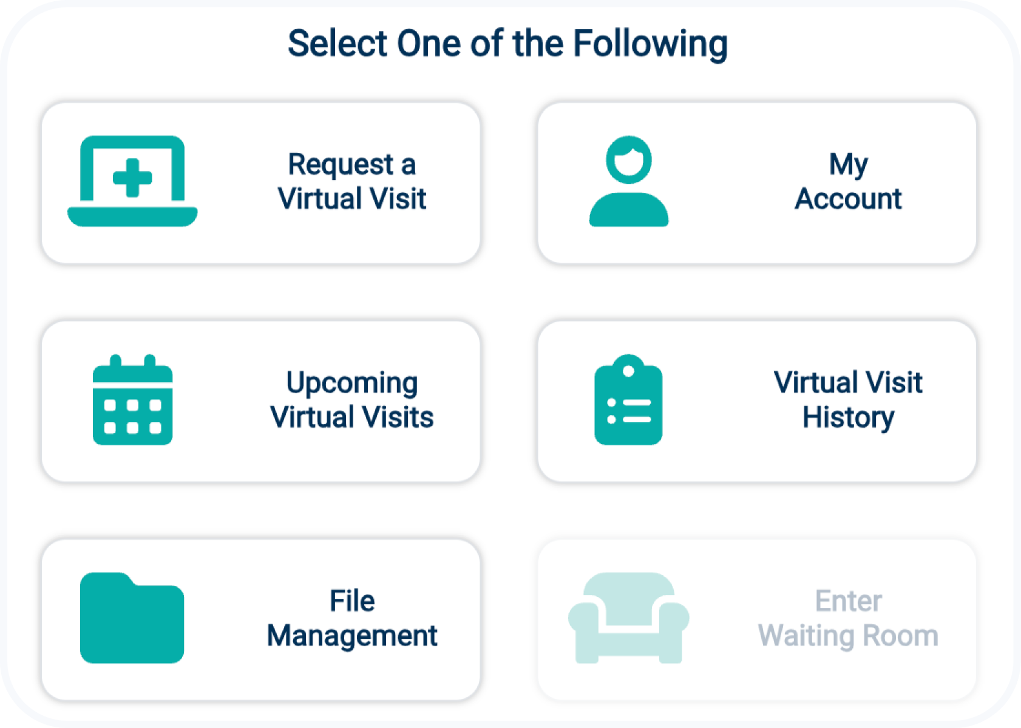Screen dimensions: 1021x728
Task: Click the calendar icon
Action: pos(132,400)
